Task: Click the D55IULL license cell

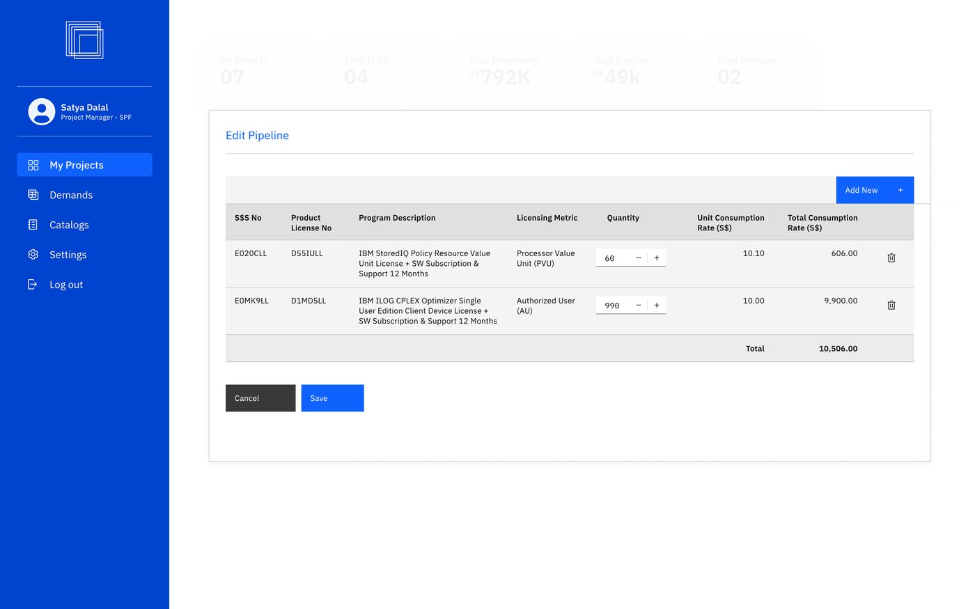Action: click(307, 253)
